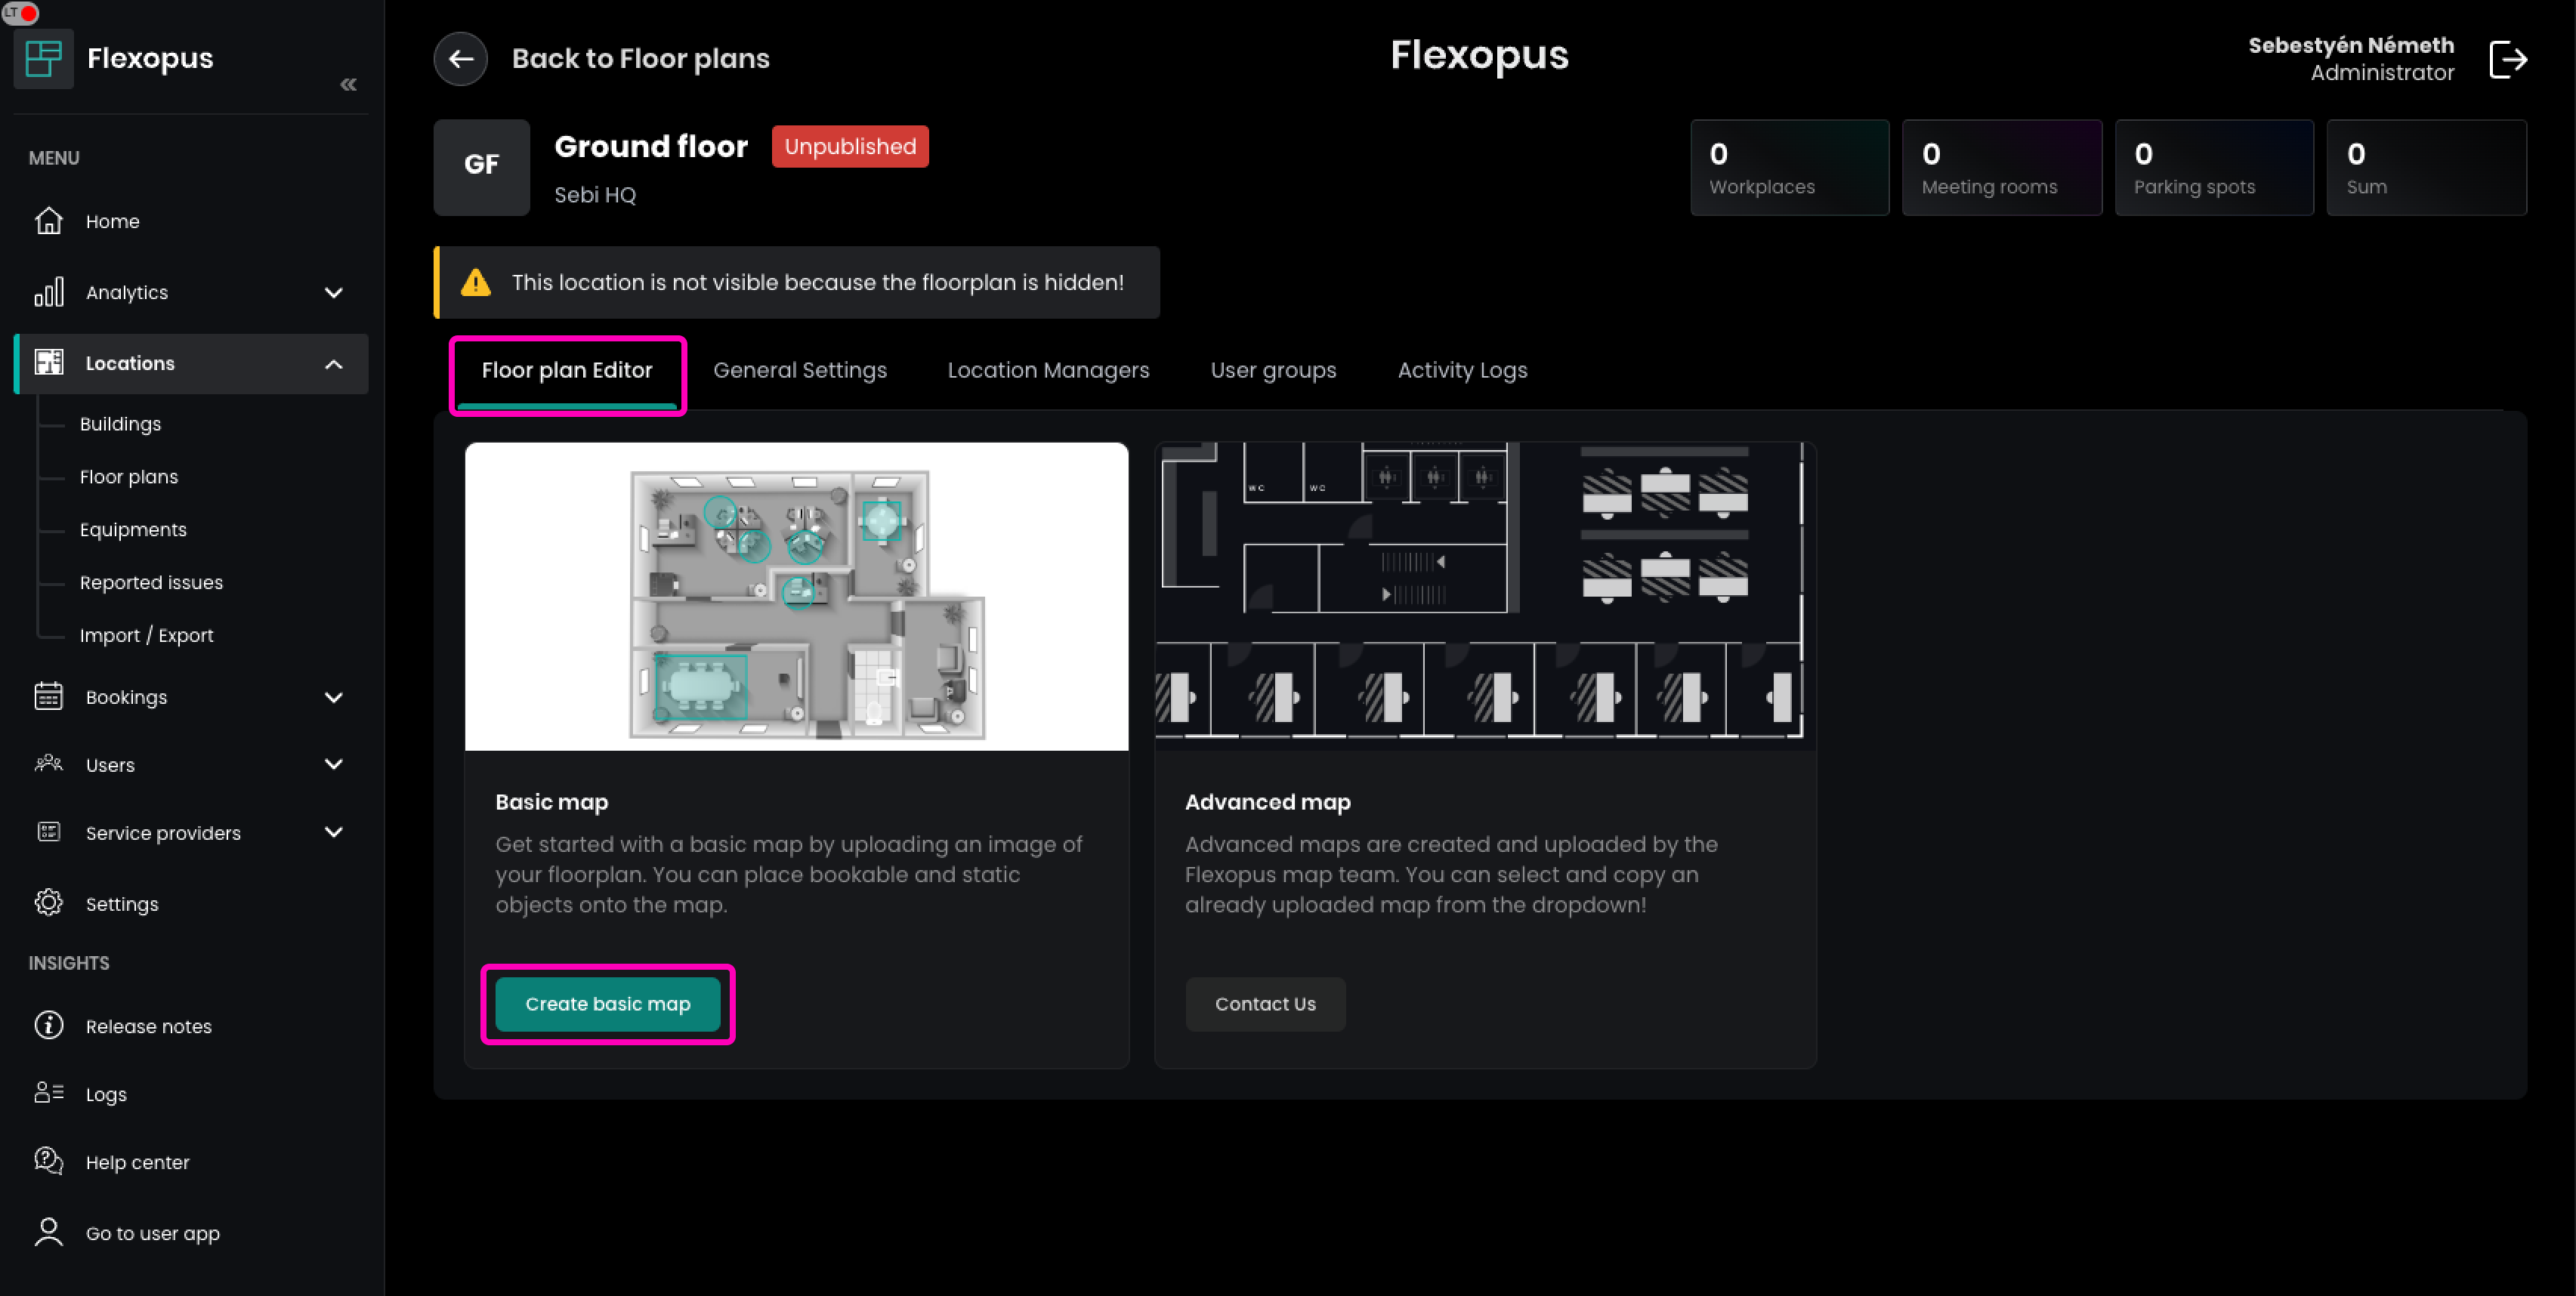Click Create basic map button
The image size is (2576, 1296).
coord(607,1004)
